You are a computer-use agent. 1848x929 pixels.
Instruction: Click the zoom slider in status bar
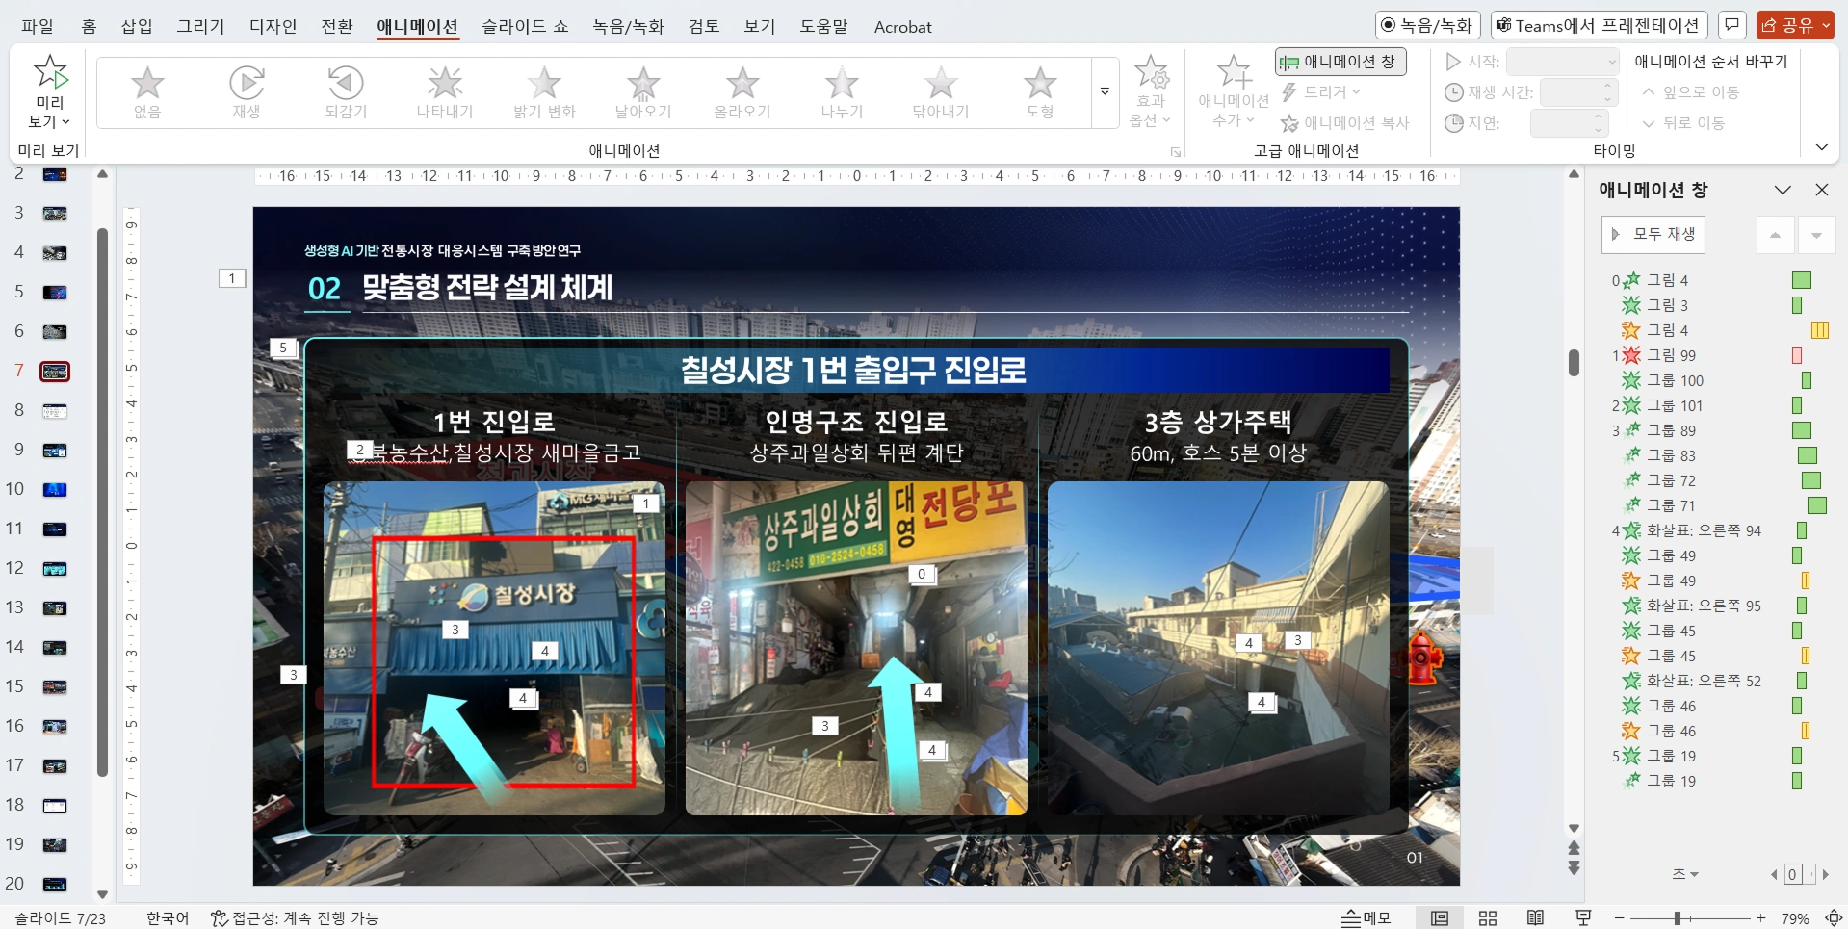pos(1678,918)
